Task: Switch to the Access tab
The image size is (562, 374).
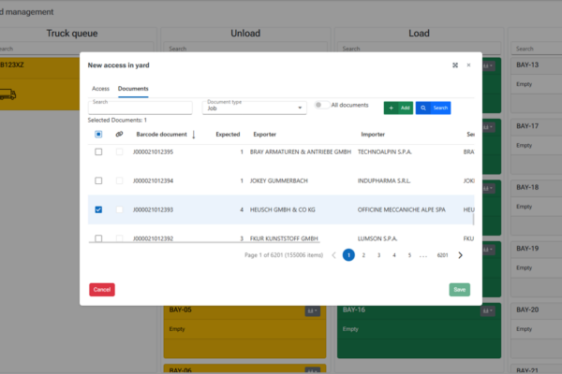Action: tap(100, 88)
